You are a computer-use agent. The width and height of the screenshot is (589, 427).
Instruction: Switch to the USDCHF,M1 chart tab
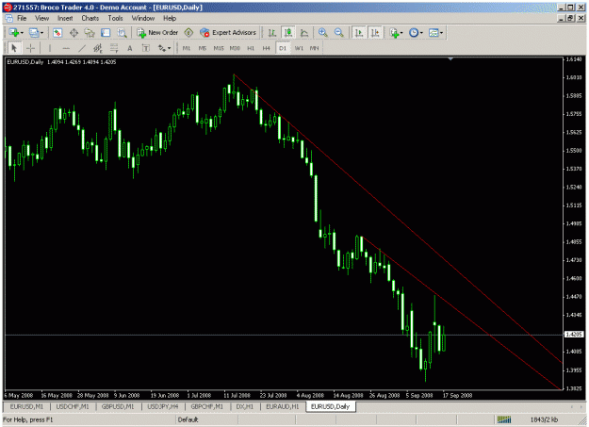click(x=73, y=406)
